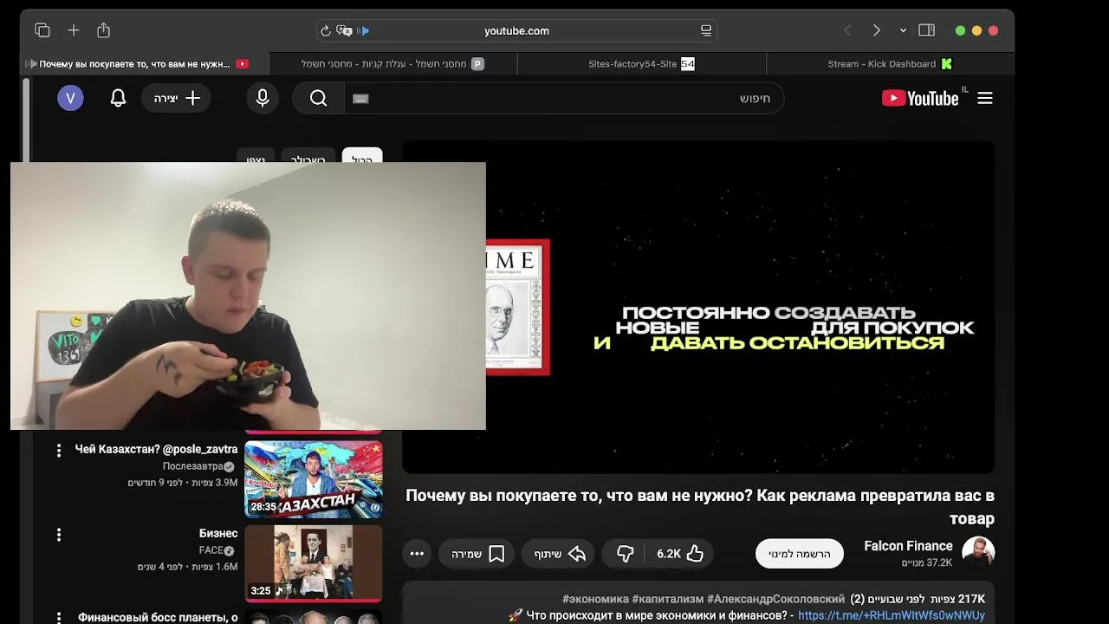
Task: Switch to Stream - Kick Dashboard tab
Action: point(890,63)
